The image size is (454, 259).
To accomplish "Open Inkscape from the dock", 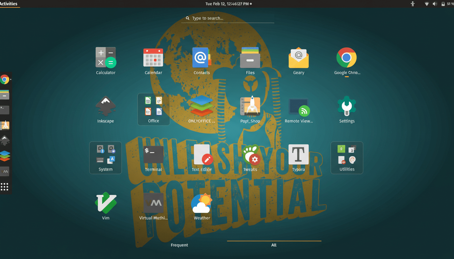I will click(x=5, y=140).
